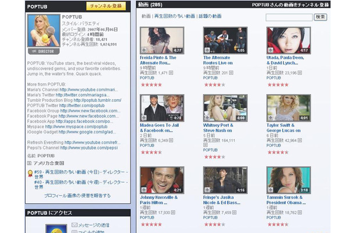Open the Freida Pinto video thumbnail
Screen dimensions: 355x233
coord(162,40)
